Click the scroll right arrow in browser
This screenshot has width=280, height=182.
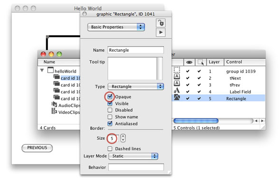click(x=262, y=121)
